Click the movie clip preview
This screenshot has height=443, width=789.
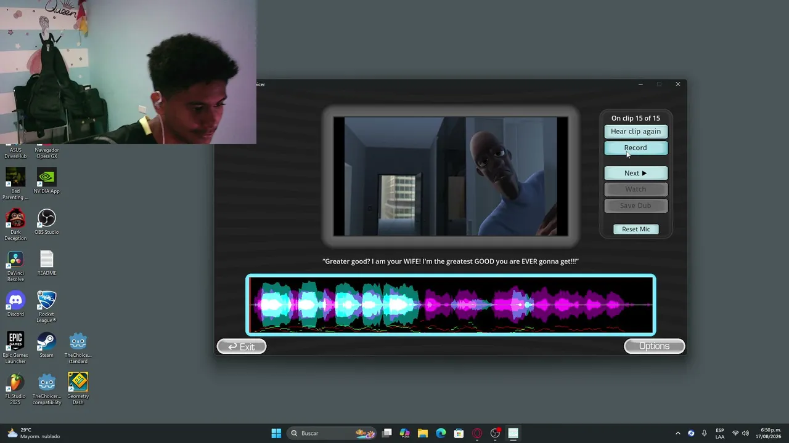[451, 177]
